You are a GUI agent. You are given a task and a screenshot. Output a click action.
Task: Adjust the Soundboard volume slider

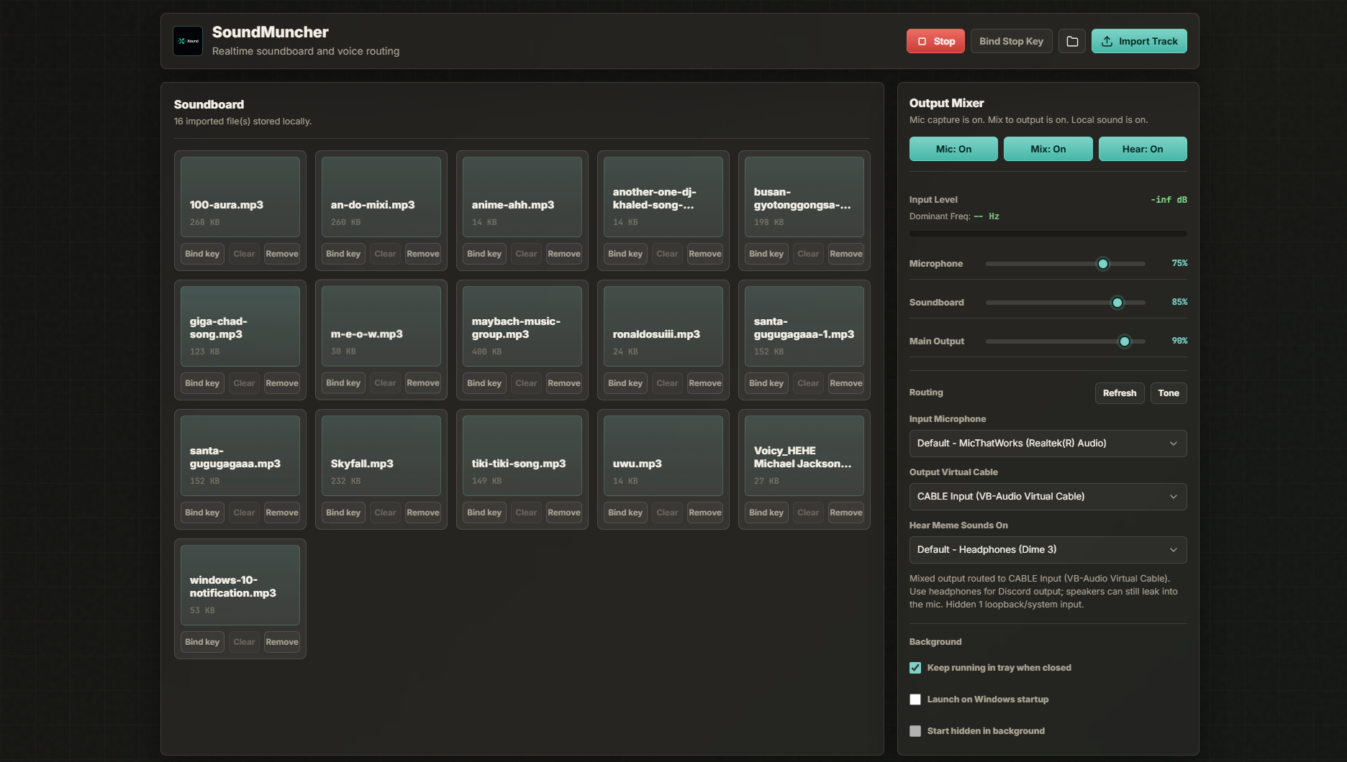coord(1065,303)
